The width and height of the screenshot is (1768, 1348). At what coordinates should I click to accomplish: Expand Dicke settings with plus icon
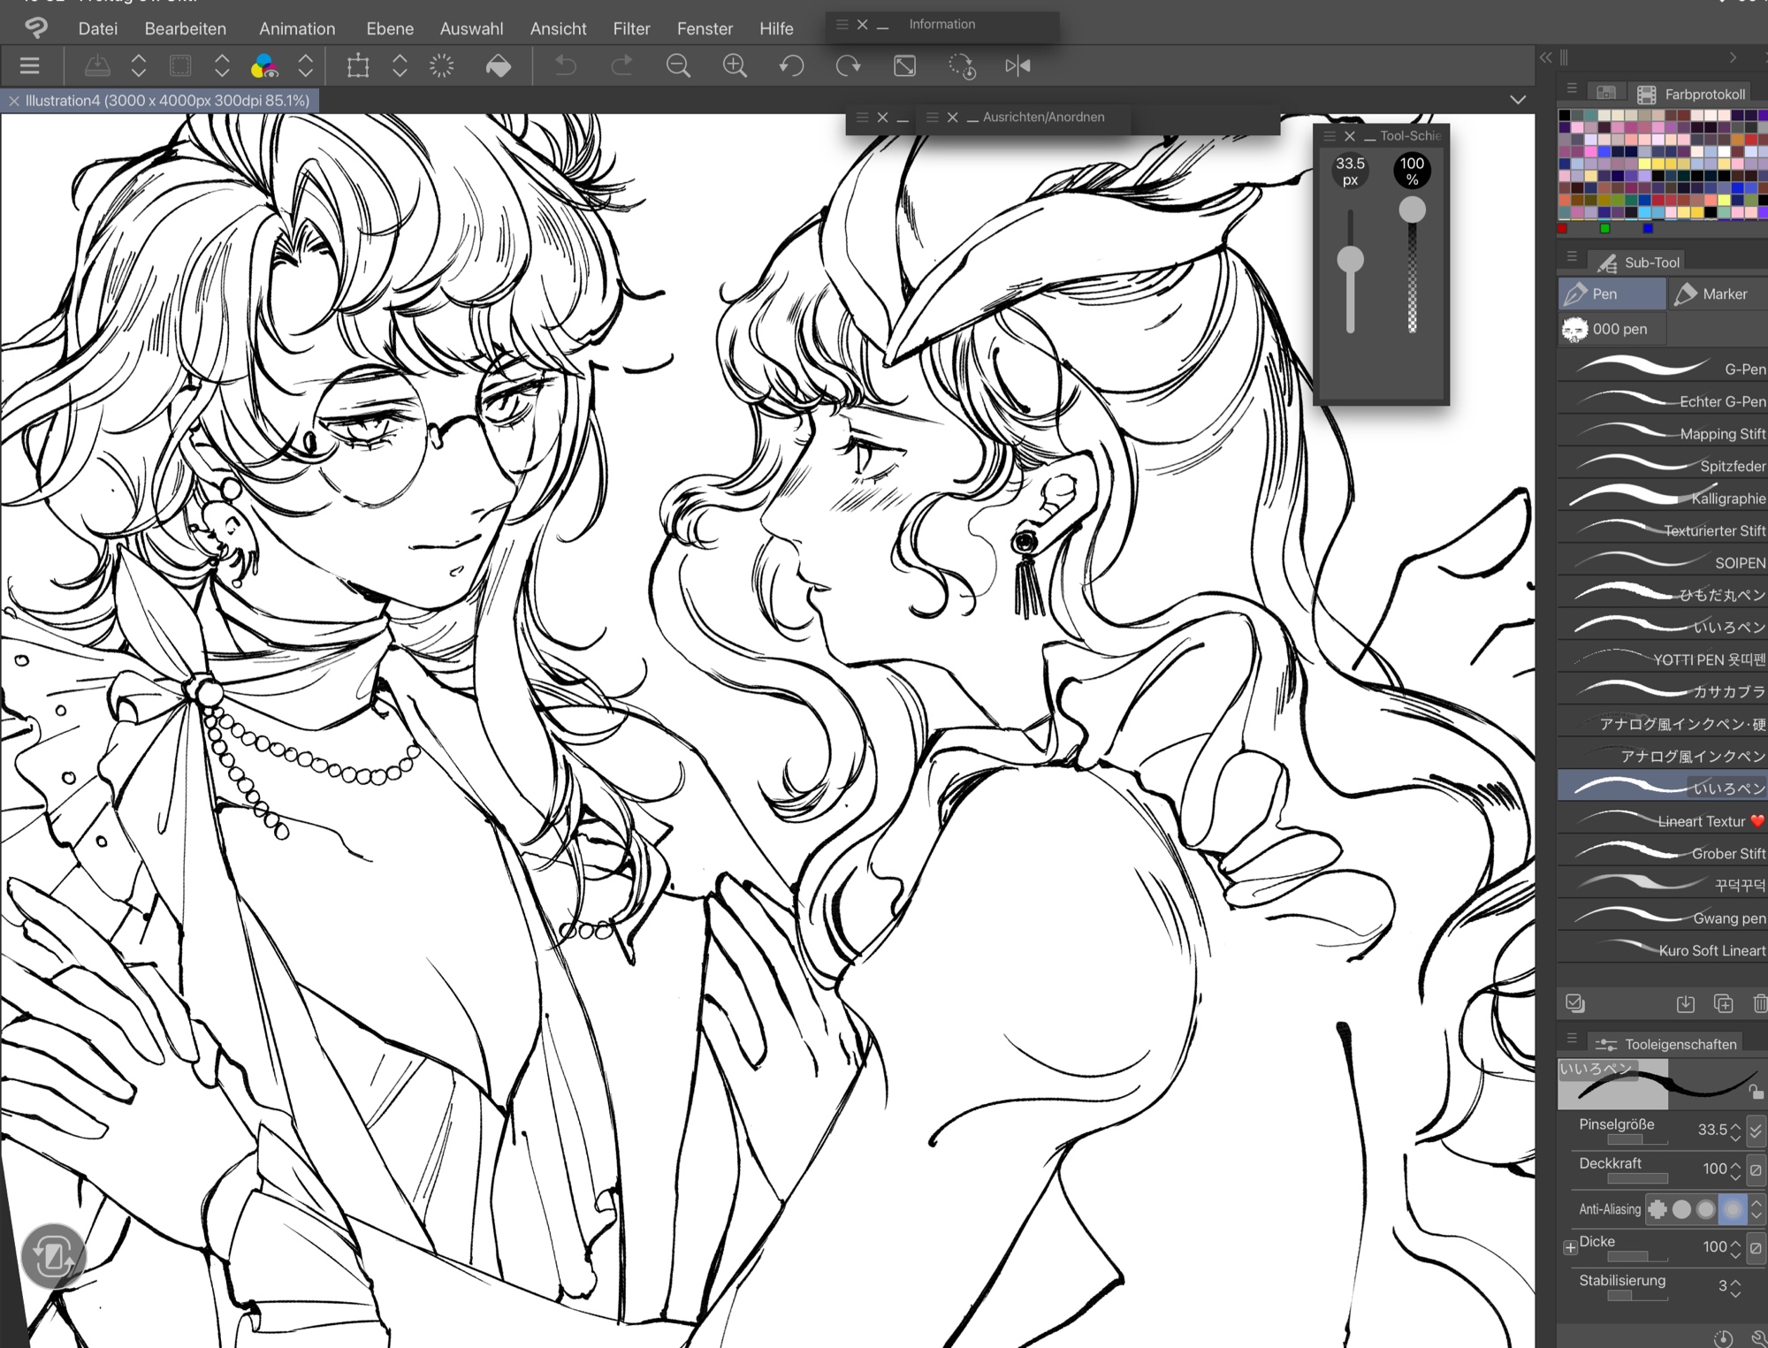pyautogui.click(x=1570, y=1247)
